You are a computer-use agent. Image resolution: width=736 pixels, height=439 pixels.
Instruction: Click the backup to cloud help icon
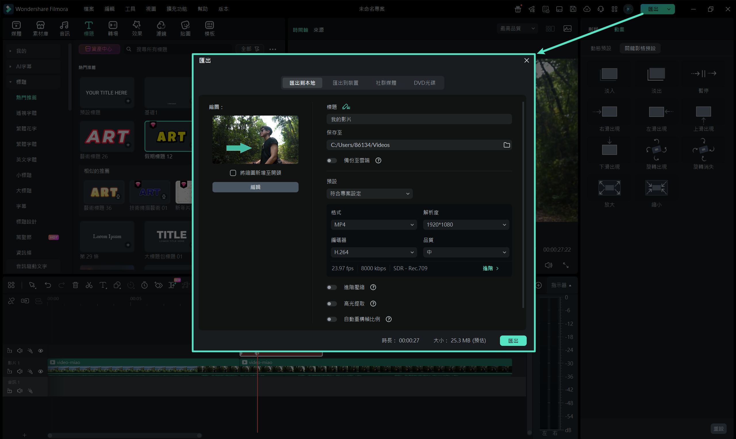378,160
